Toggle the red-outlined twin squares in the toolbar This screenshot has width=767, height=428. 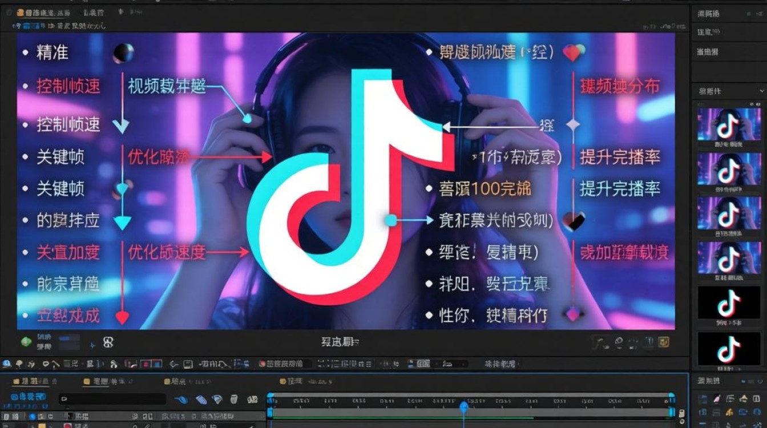point(151,364)
